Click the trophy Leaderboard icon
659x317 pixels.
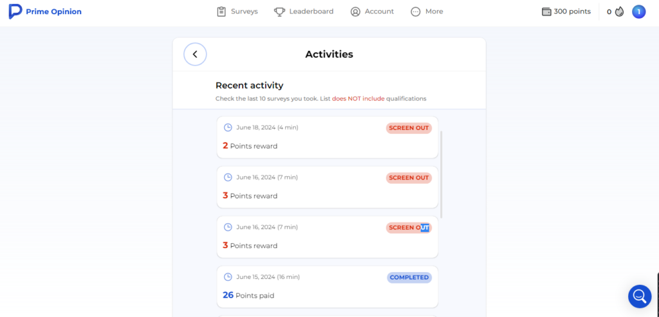(279, 12)
